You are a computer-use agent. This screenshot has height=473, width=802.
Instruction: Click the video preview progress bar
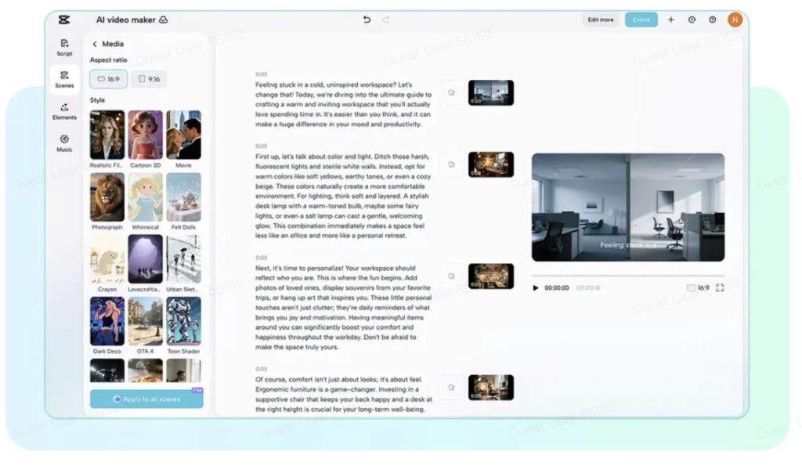[x=627, y=276]
